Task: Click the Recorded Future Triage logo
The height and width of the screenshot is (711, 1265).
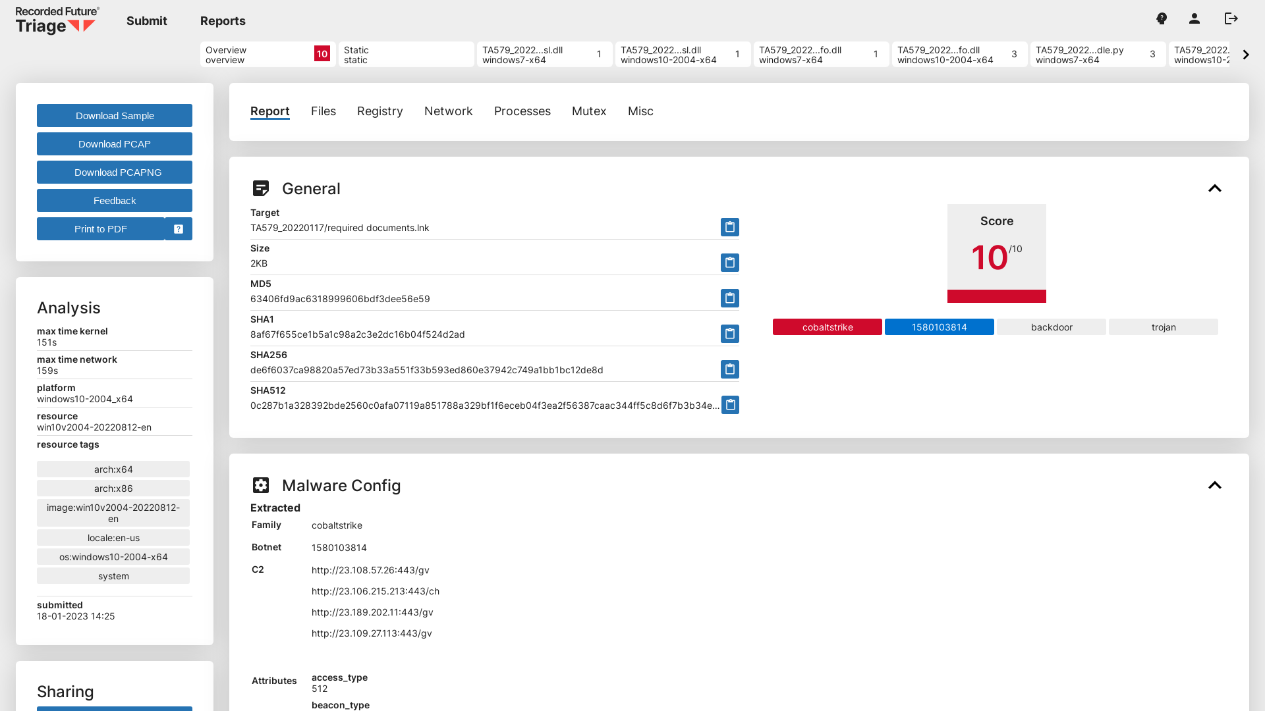Action: click(57, 20)
